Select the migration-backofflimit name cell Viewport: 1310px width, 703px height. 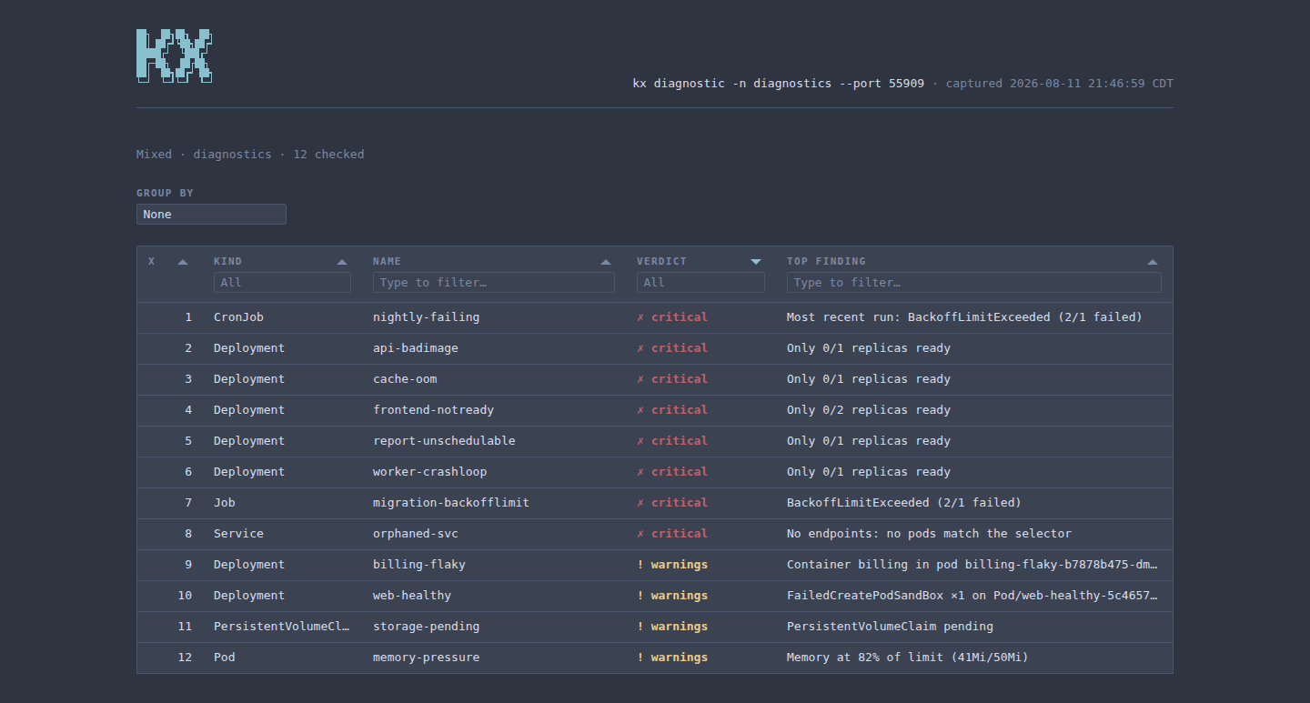[x=451, y=503]
